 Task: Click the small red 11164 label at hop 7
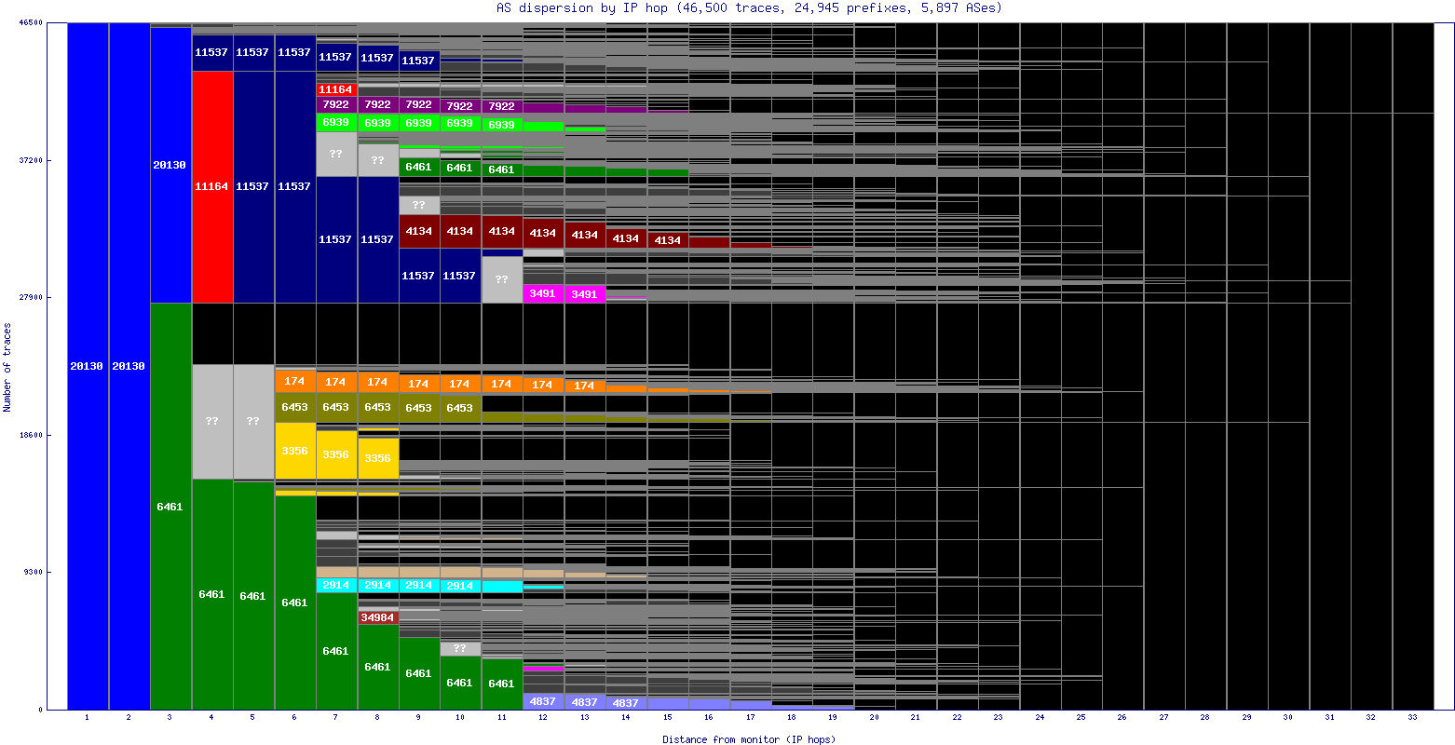[336, 89]
